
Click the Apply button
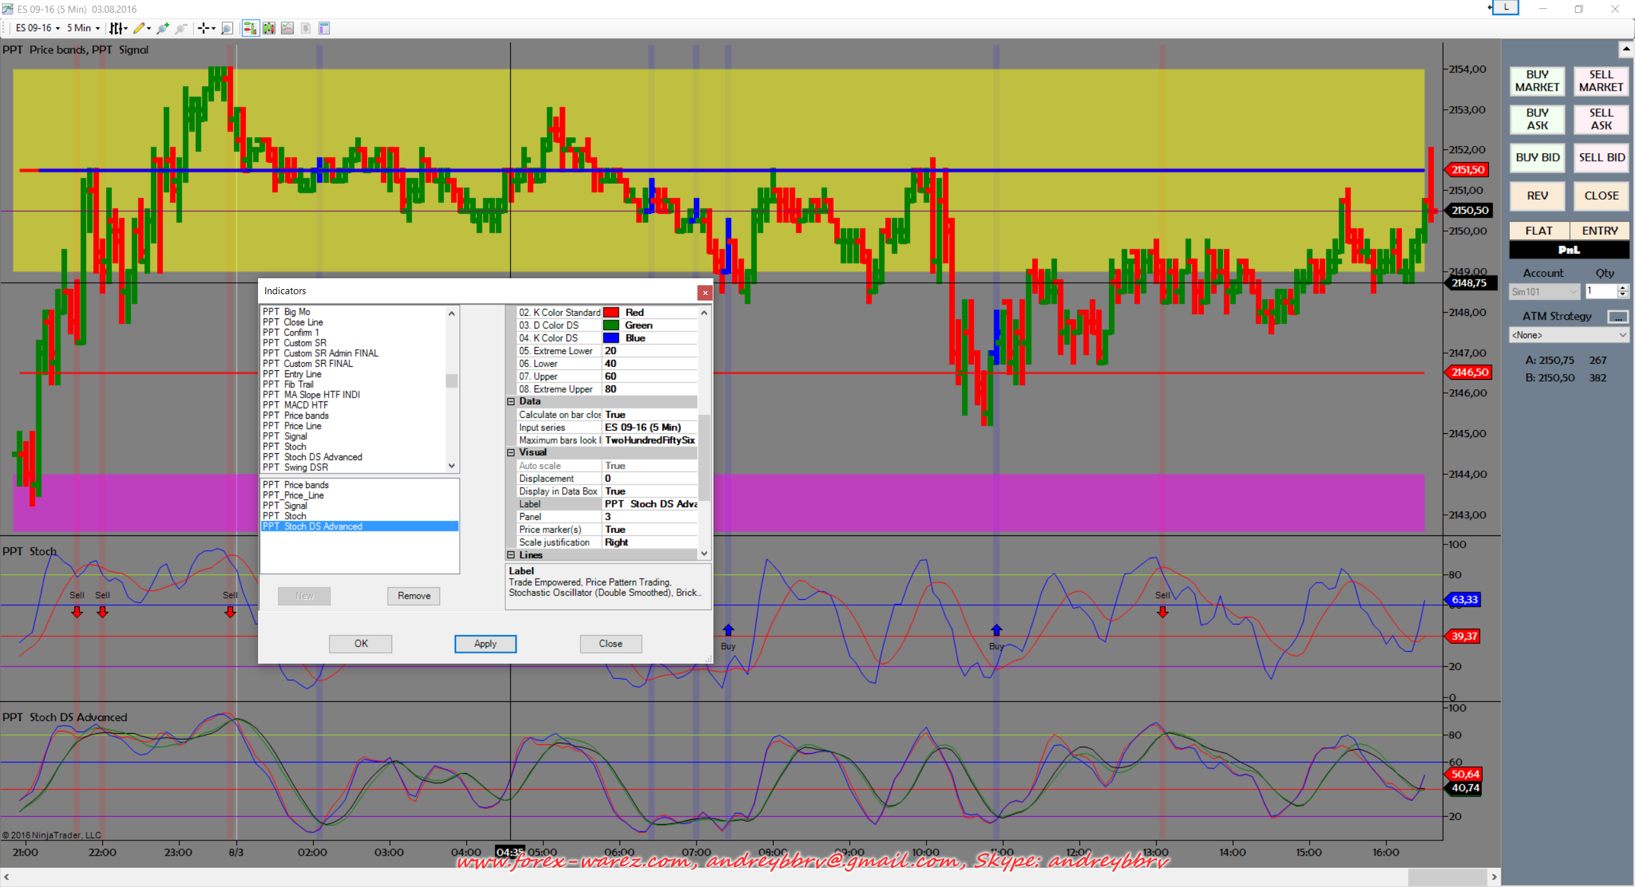coord(485,643)
